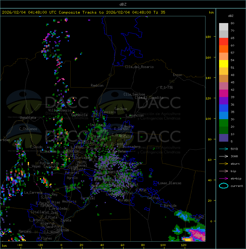Pick the light blue 30-35 dBZ swatch
This screenshot has width=246, height=249.
click(x=224, y=115)
